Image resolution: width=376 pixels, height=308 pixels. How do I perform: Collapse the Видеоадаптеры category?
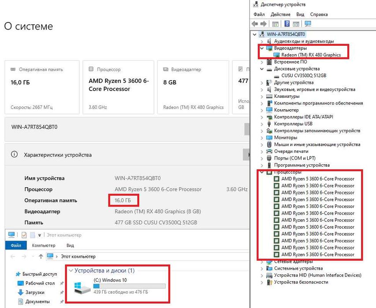[262, 48]
